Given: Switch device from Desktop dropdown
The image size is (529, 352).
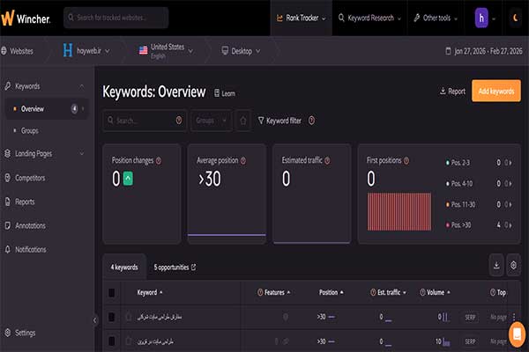Looking at the screenshot, I should (241, 51).
